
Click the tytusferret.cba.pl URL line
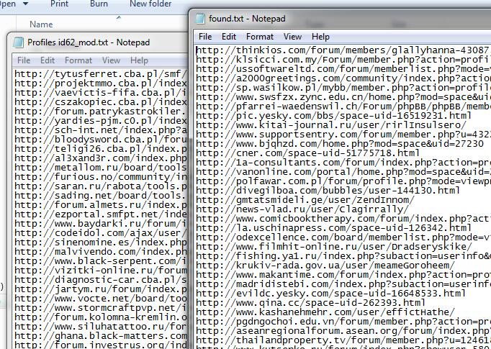101,74
